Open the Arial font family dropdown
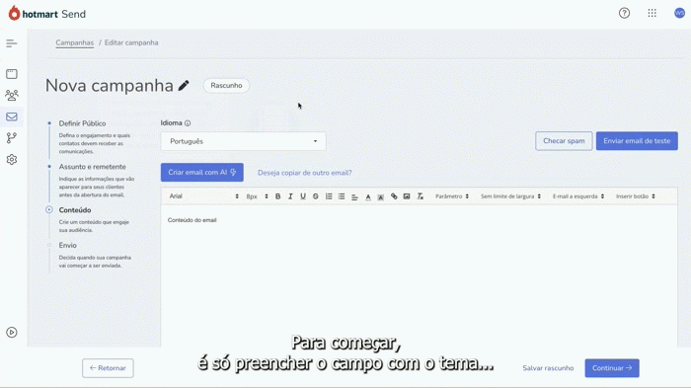691x388 pixels. [203, 196]
